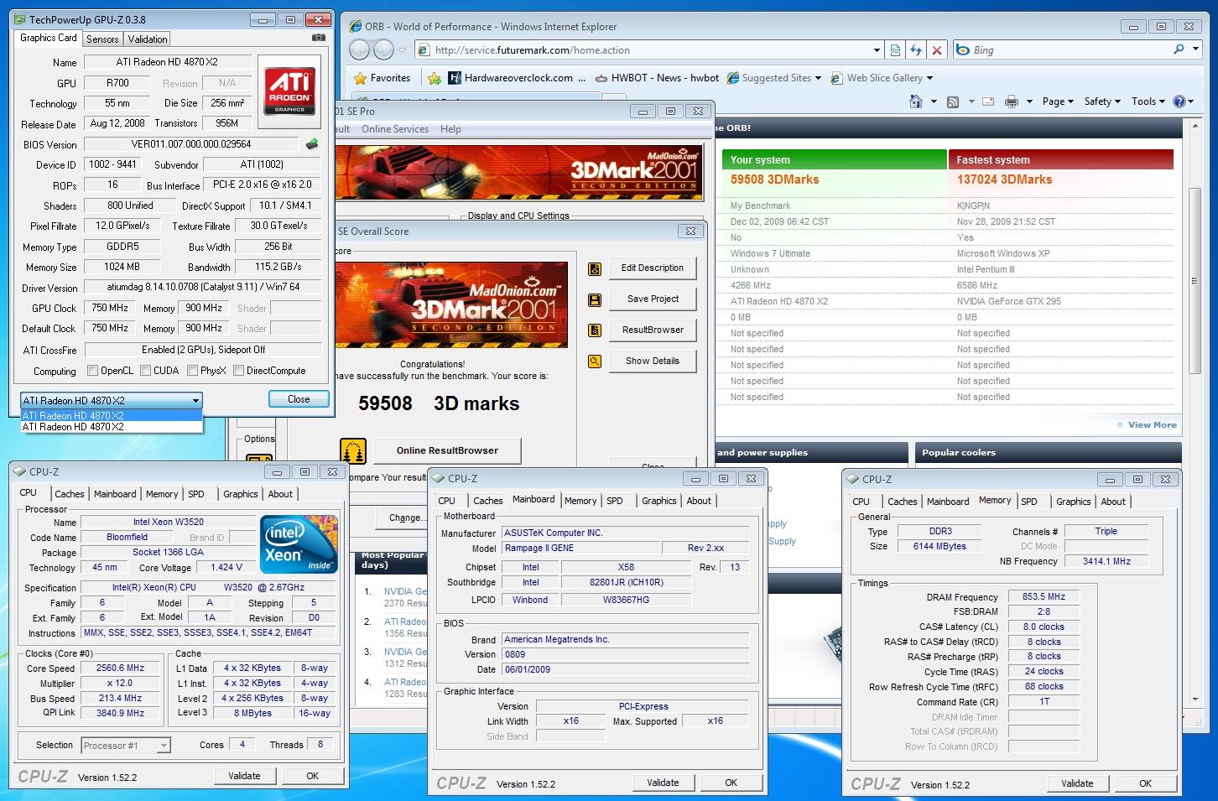Click the Edit Description button
The width and height of the screenshot is (1218, 801).
[653, 268]
